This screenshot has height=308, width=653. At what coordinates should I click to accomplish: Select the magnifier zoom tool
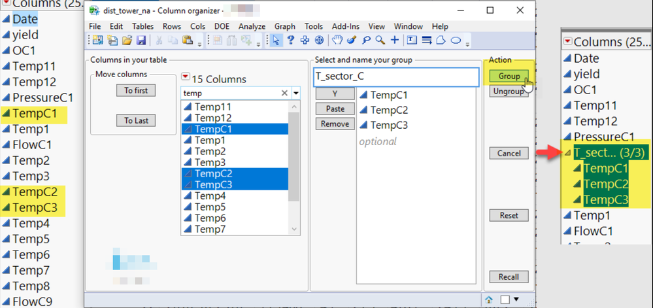[380, 41]
